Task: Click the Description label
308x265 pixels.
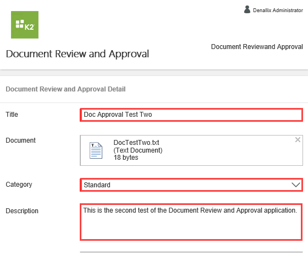Action: click(x=22, y=211)
